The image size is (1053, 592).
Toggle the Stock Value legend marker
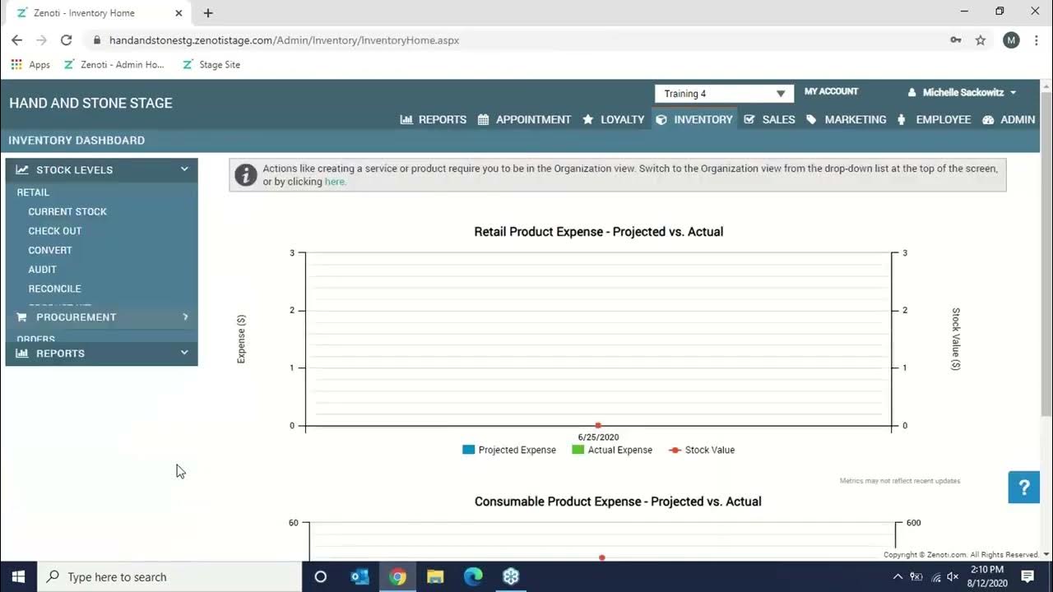click(675, 450)
